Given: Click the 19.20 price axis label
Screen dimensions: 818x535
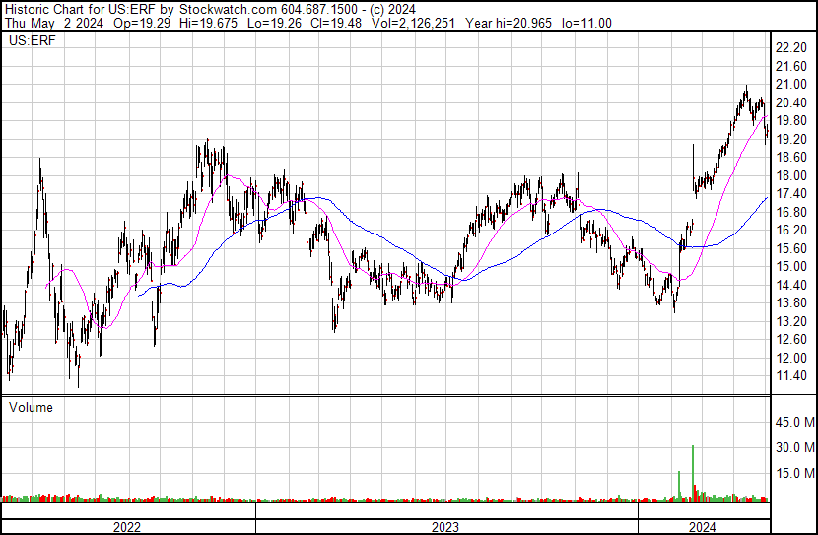Looking at the screenshot, I should [791, 139].
